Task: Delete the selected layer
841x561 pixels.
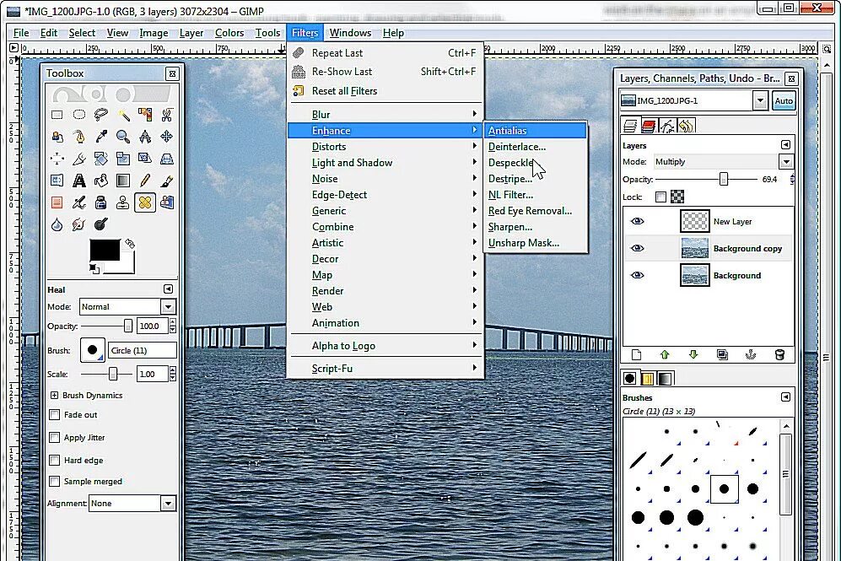Action: (780, 354)
